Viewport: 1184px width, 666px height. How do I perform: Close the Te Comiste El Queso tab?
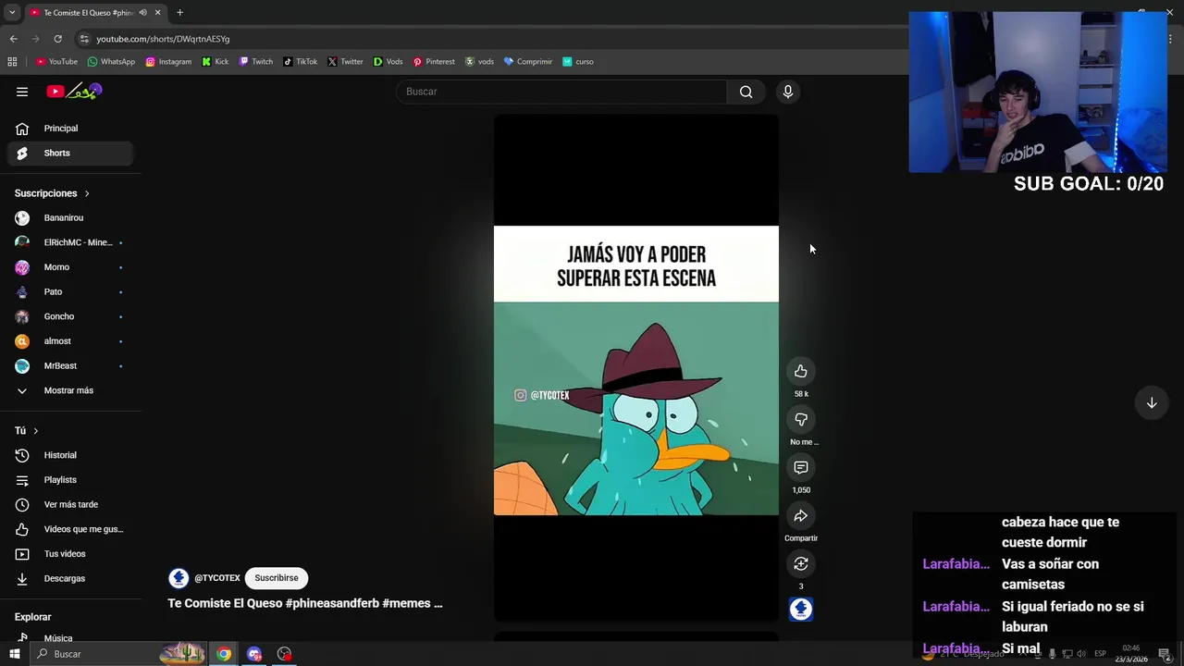[x=157, y=13]
